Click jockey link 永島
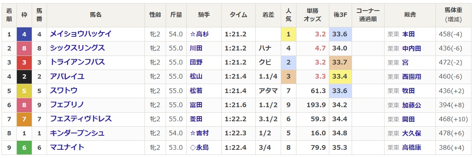This screenshot has width=475, height=158. [202, 148]
